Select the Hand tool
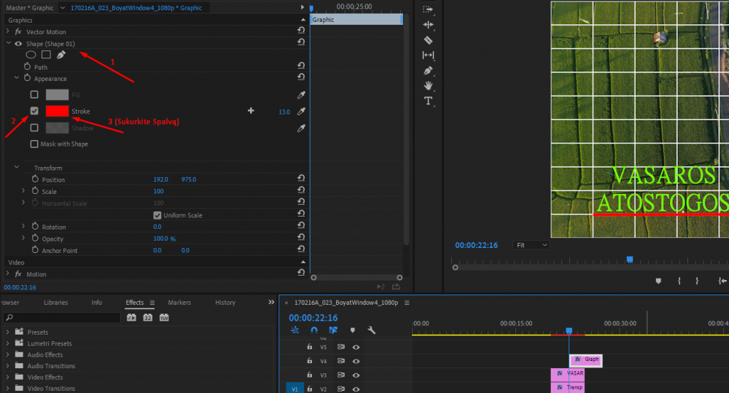Viewport: 729px width, 393px height. (428, 85)
